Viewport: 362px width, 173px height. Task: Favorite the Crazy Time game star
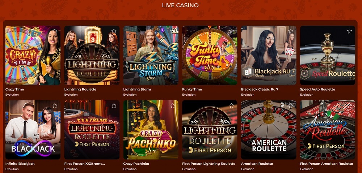tap(55, 31)
